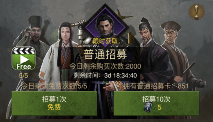Tap the 5/5 counter under Free icon
Image resolution: width=213 pixels, height=122 pixels.
(x=24, y=76)
